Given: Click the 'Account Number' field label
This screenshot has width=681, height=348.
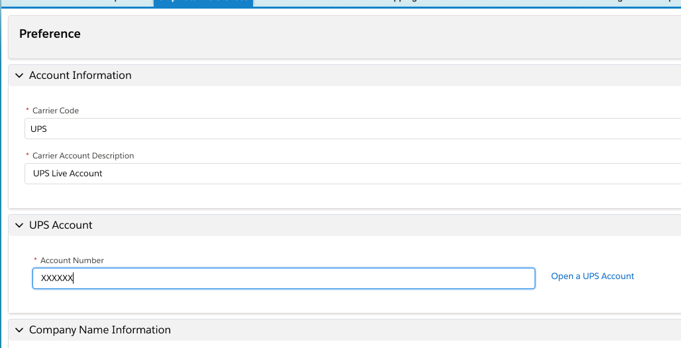Looking at the screenshot, I should click(72, 261).
